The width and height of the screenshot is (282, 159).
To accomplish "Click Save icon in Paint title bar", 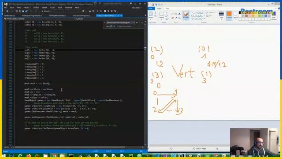I will [x=153, y=4].
